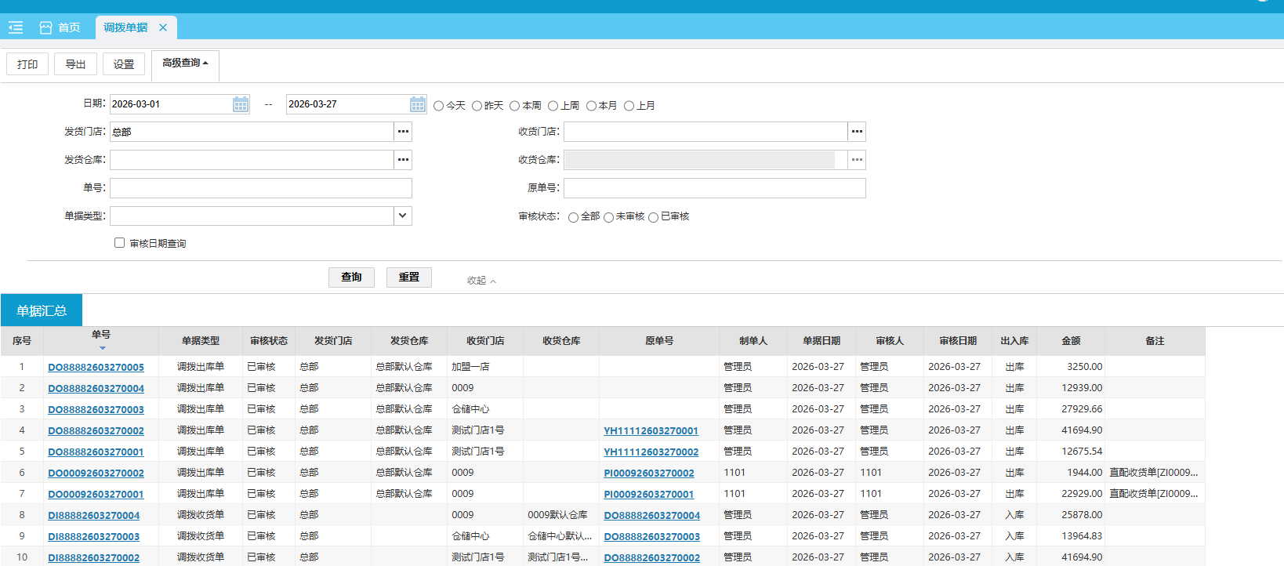Enable the 审核日期查询 checkbox

120,243
